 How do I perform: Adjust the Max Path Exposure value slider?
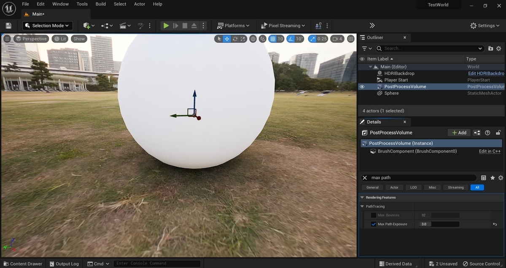[439, 224]
